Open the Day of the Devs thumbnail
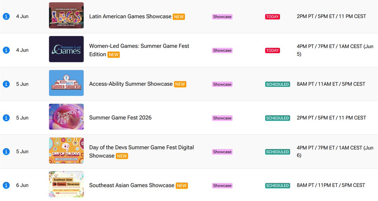Viewport: 378px width, 201px height. tap(66, 150)
